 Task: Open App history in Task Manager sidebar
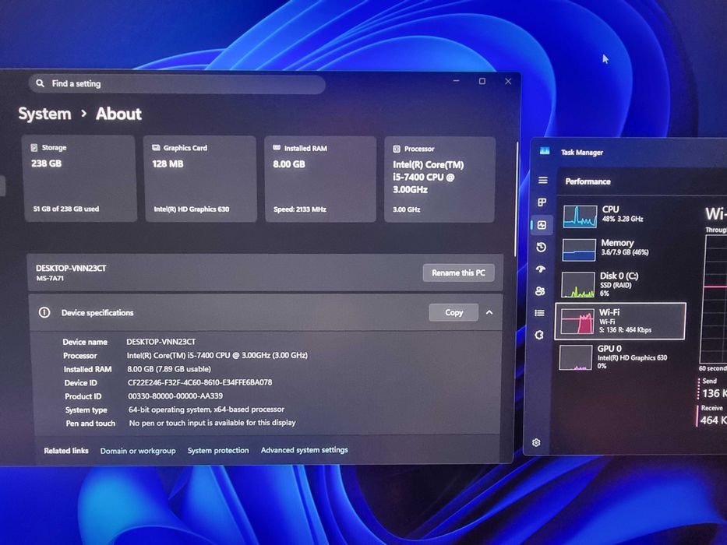click(x=541, y=247)
